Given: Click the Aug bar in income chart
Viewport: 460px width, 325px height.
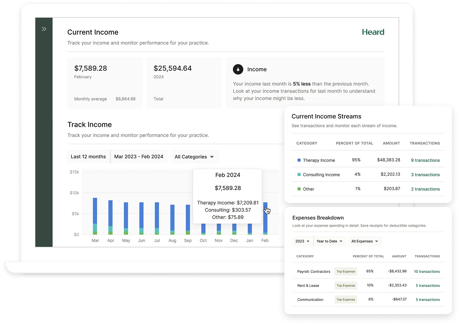Looking at the screenshot, I should tap(172, 219).
